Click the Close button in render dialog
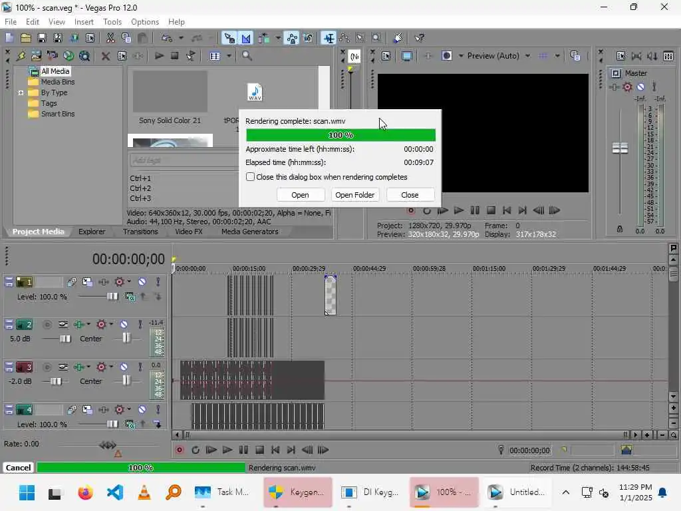The width and height of the screenshot is (681, 511). tap(410, 195)
